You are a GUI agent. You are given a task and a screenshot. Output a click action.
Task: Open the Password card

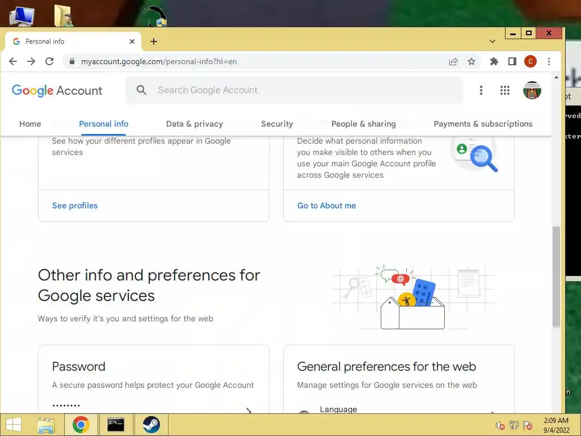coord(154,379)
